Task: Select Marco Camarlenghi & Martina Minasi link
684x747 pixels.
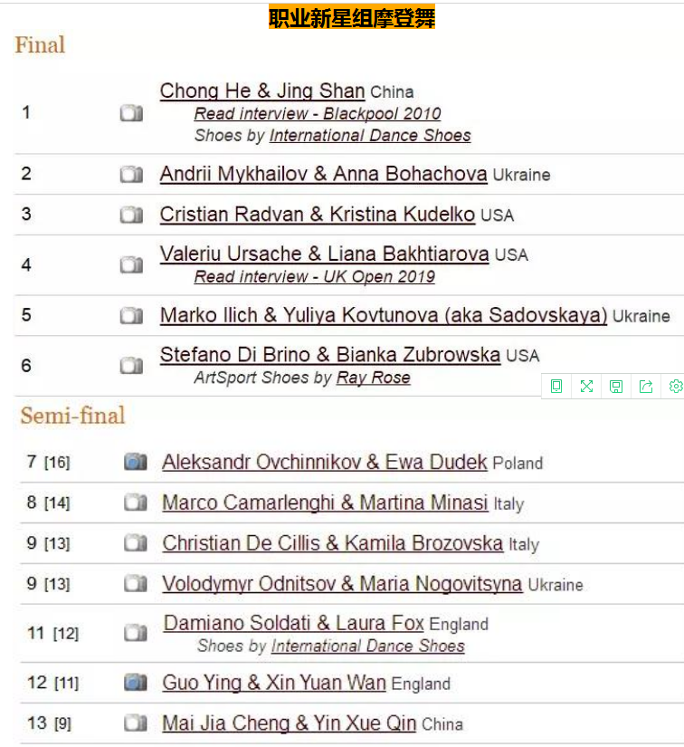Action: click(325, 503)
